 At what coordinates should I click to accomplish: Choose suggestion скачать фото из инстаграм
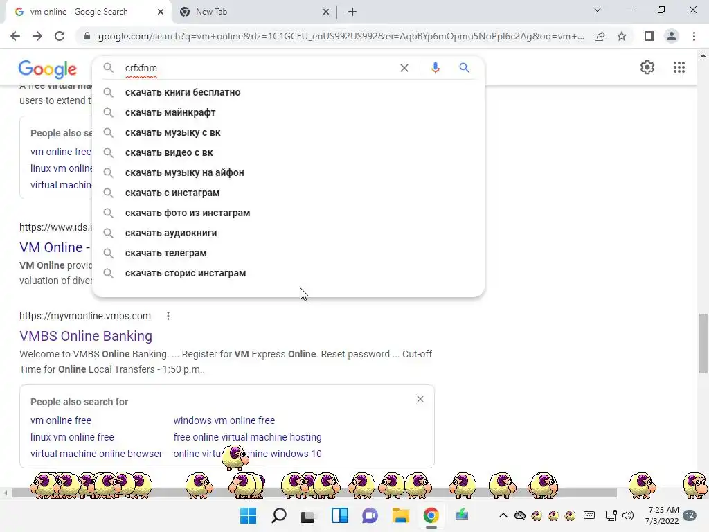[289, 213]
